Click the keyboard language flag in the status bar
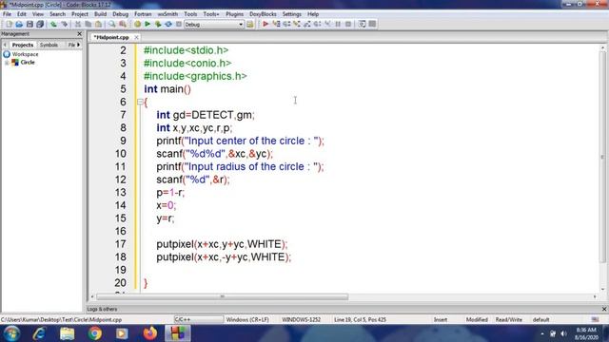Viewport: 609px width, 342px height. coord(595,319)
